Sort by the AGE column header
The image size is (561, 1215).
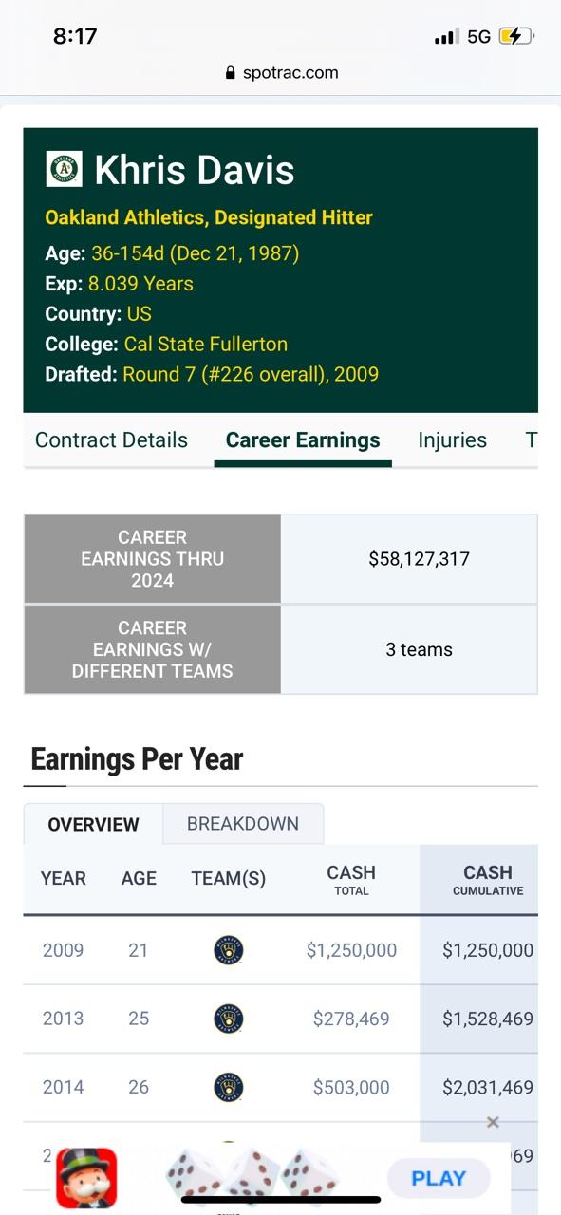click(x=139, y=879)
